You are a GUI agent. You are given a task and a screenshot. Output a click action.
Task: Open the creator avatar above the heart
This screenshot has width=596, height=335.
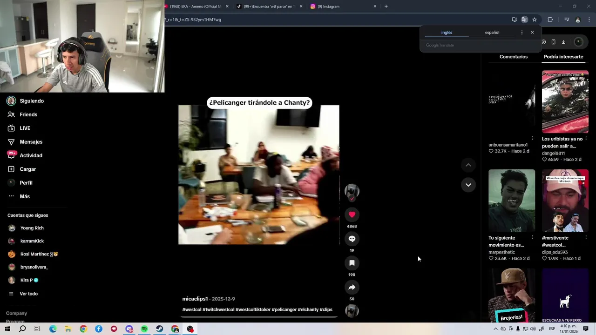[352, 191]
